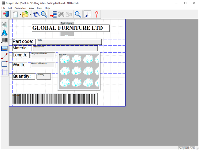Screen dimensions: 199x150
Task: Toggle the snap-to-grid toolbar button
Action: click(87, 14)
